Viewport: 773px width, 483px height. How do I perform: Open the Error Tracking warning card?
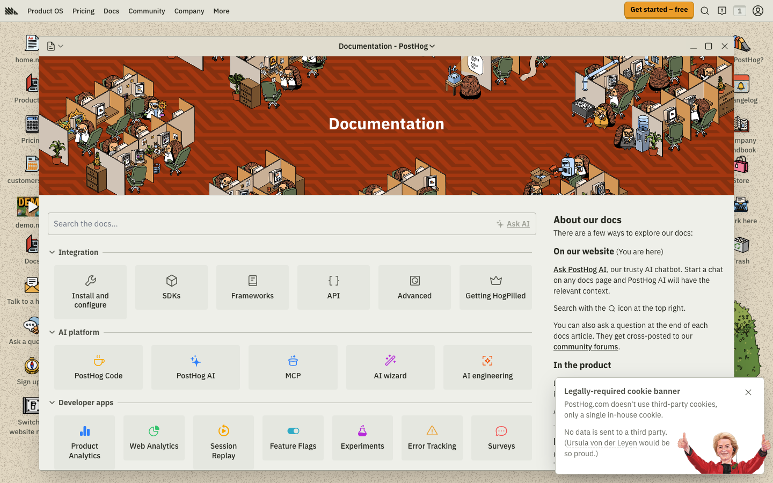432,438
